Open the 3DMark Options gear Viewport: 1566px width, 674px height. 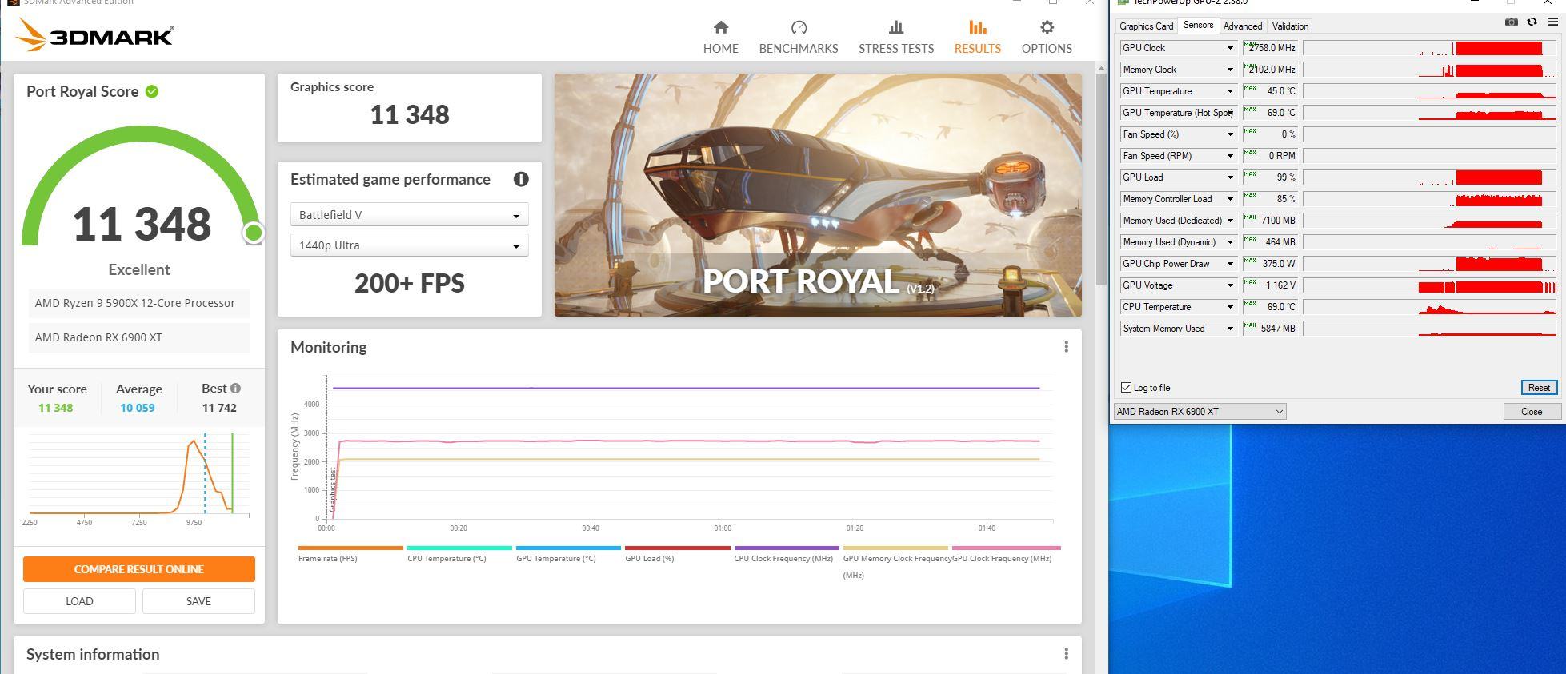point(1047,38)
